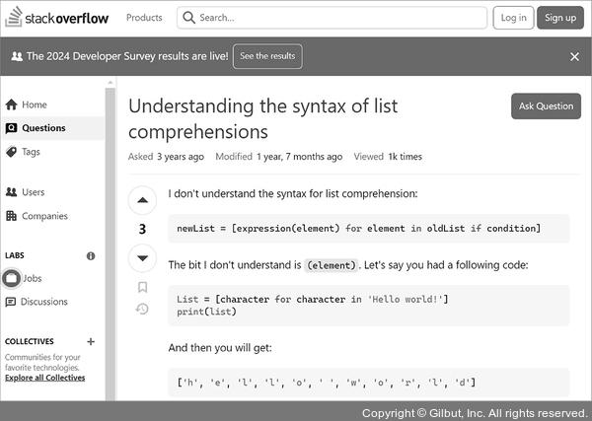
Task: Click Explore all Collectives link
Action: [x=44, y=378]
